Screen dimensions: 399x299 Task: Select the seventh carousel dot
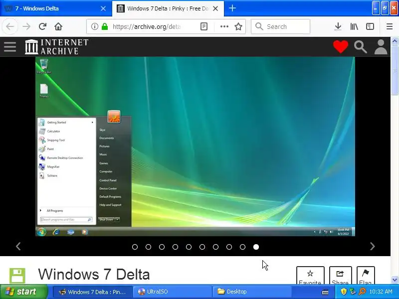pos(216,247)
